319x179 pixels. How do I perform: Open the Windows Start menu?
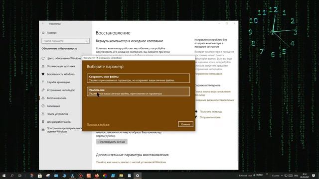pos(4,176)
